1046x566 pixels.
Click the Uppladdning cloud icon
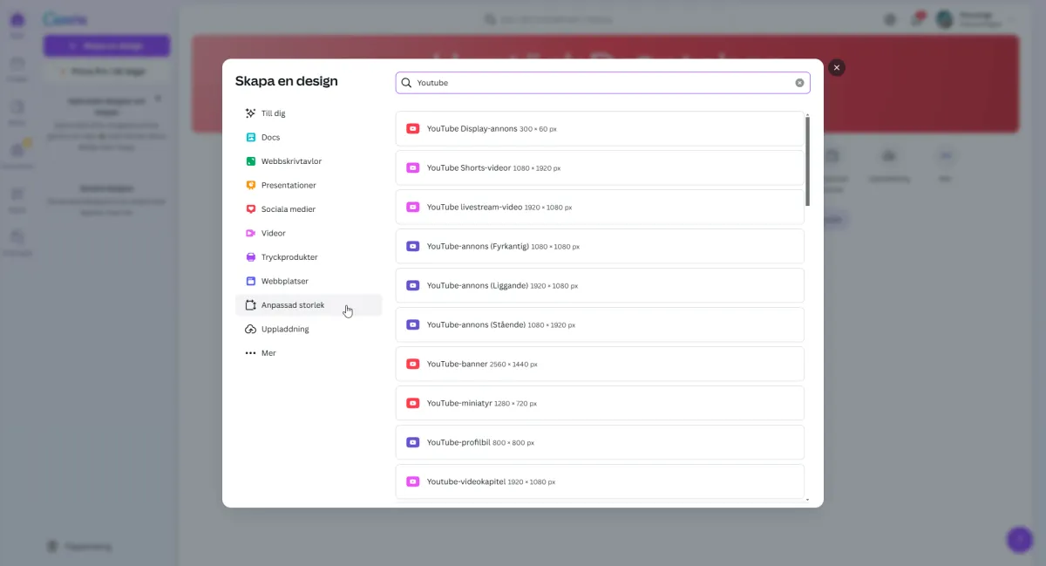pyautogui.click(x=251, y=329)
